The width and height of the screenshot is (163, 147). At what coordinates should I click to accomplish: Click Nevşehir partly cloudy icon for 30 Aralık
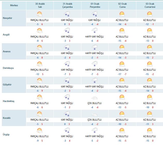click(40, 14)
